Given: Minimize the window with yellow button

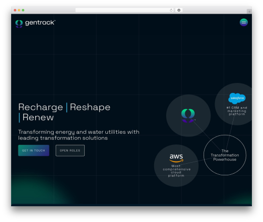Looking at the screenshot, I should [19, 10].
